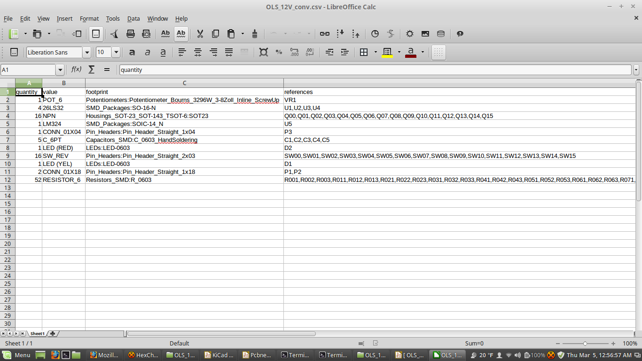Open the font size dropdown
The height and width of the screenshot is (361, 642).
(116, 52)
